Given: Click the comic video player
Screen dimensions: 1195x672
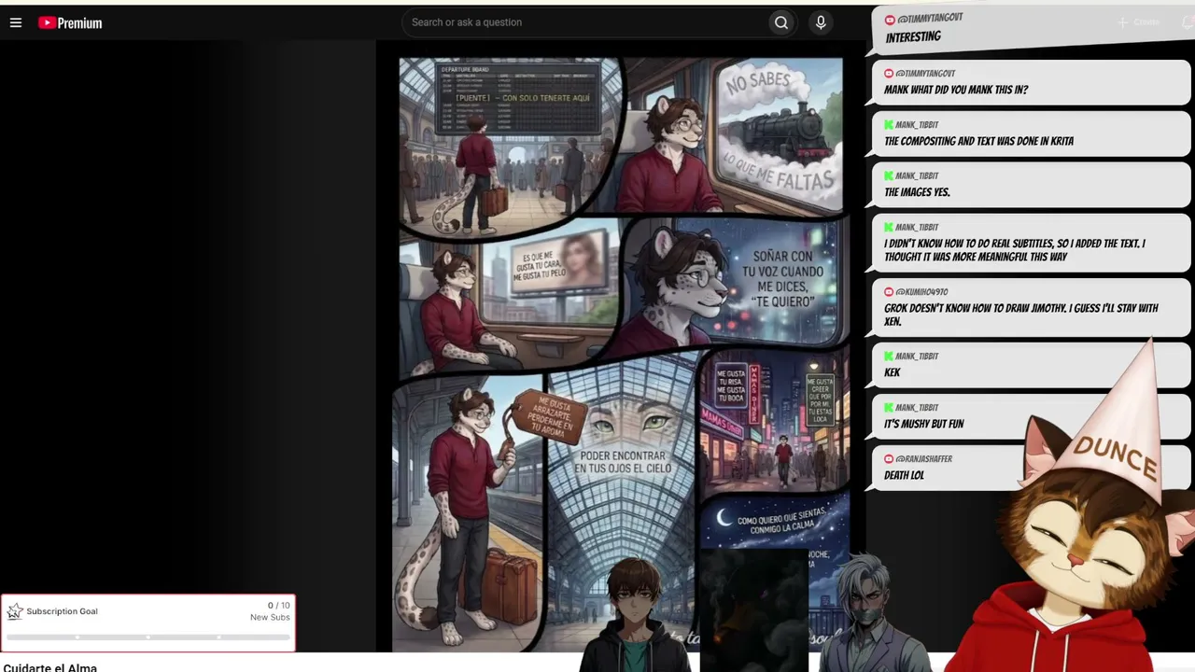Looking at the screenshot, I should click(621, 345).
